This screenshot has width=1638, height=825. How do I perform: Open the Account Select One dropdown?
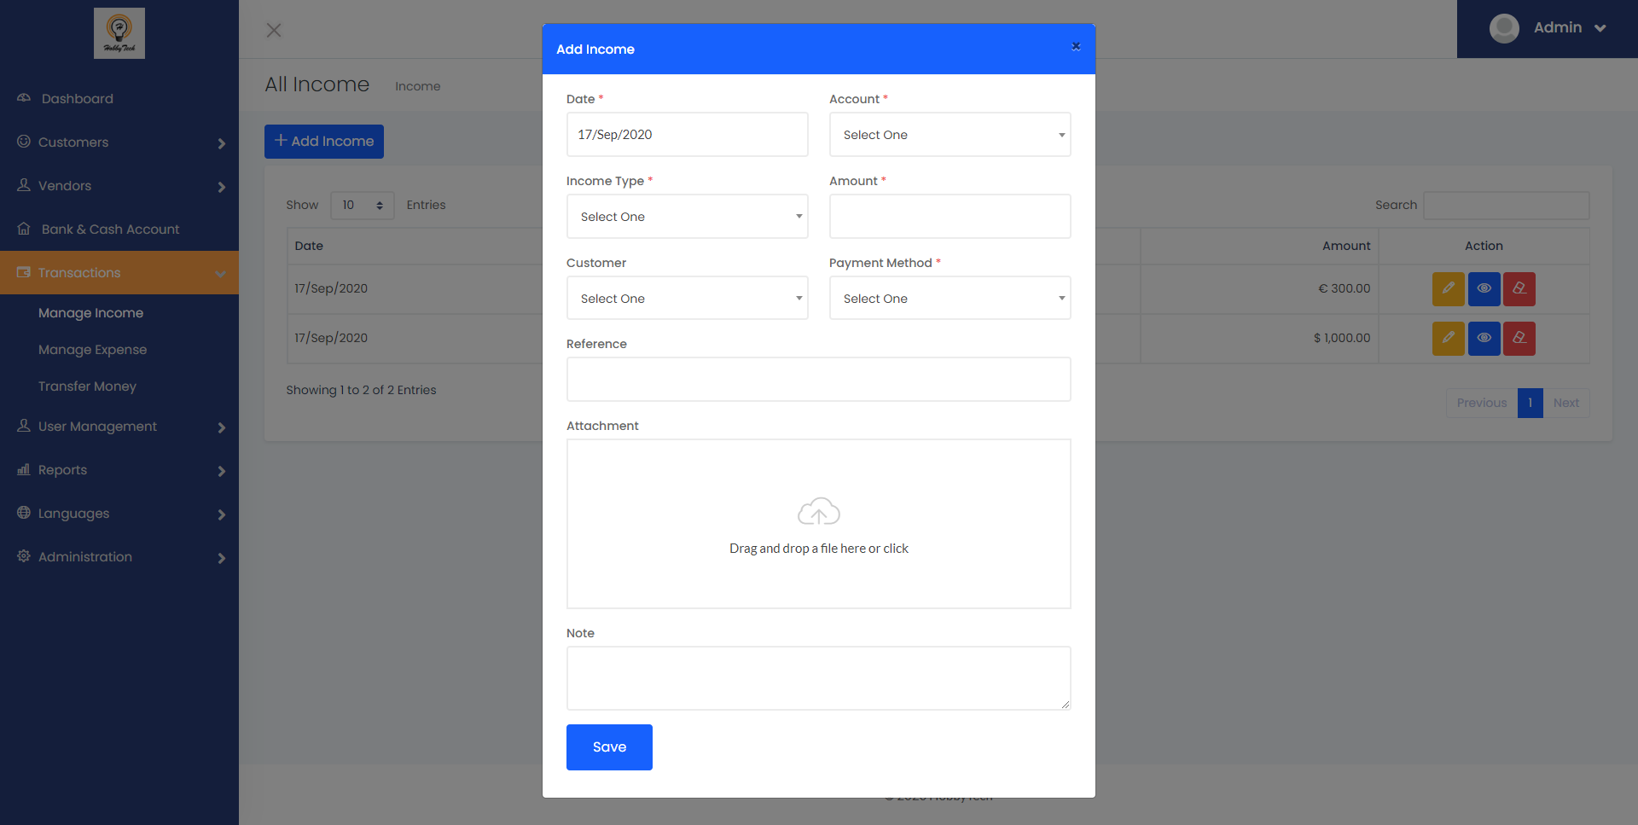coord(950,134)
